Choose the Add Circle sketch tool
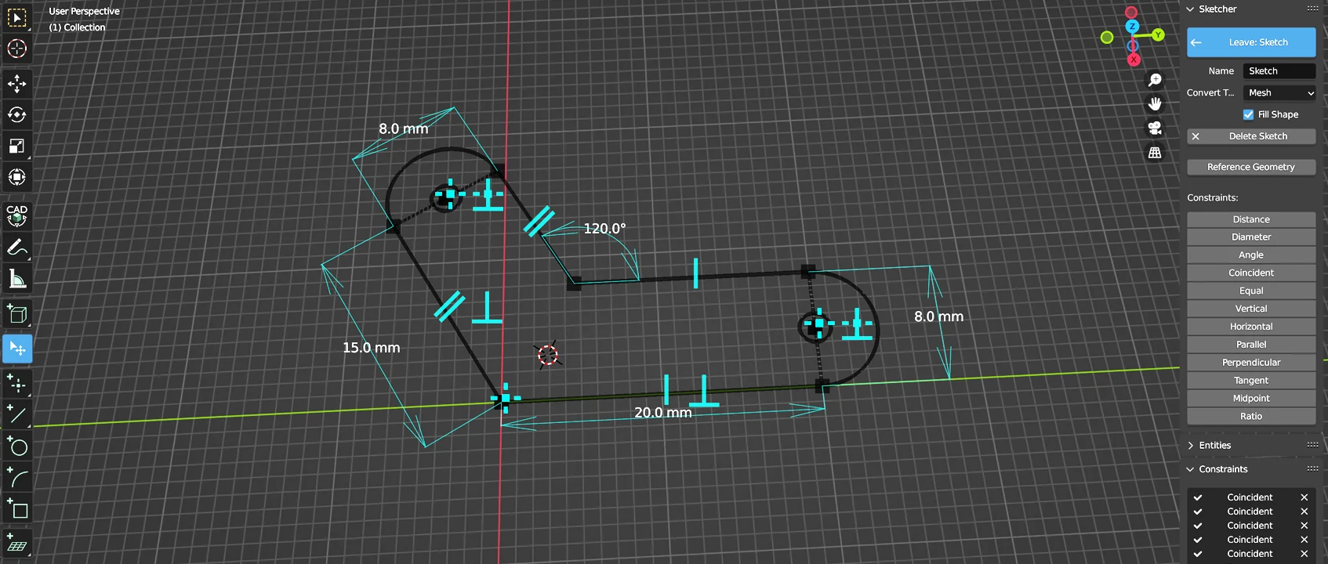 pyautogui.click(x=16, y=446)
